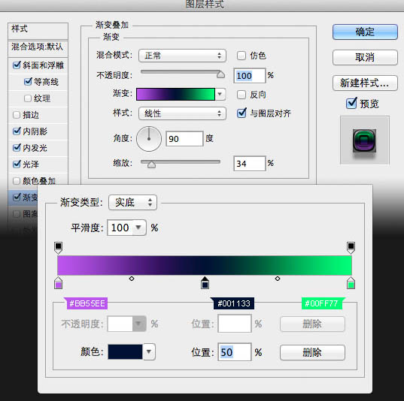Click disabled 删除 button in opacity row

(312, 324)
